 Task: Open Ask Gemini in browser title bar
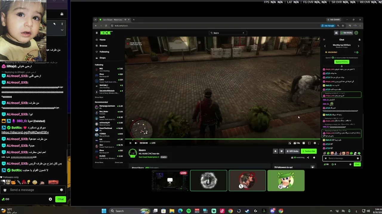click(333, 20)
